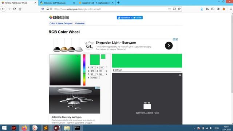
Task: Close the Sublime Text tab
Action: click(112, 3)
